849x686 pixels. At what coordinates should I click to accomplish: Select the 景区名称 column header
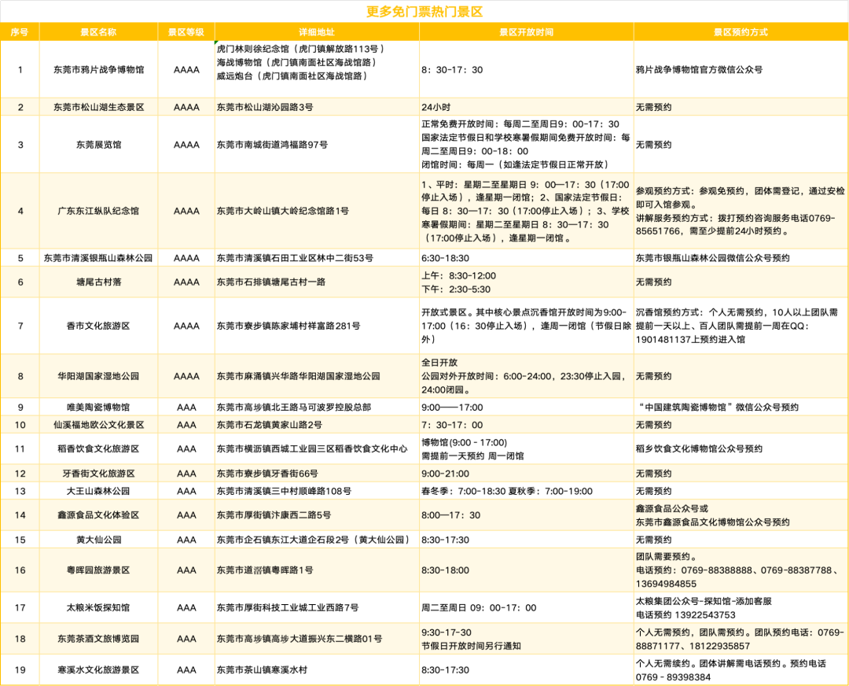tap(98, 32)
